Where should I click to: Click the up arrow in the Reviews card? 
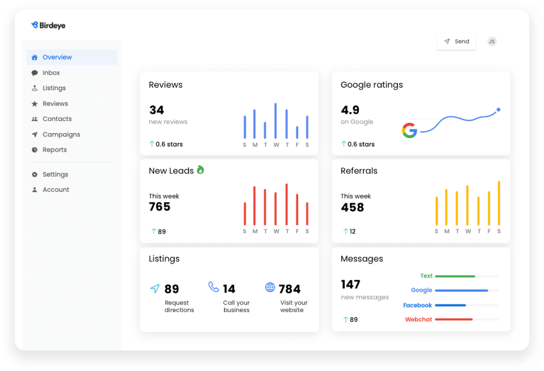pyautogui.click(x=152, y=144)
